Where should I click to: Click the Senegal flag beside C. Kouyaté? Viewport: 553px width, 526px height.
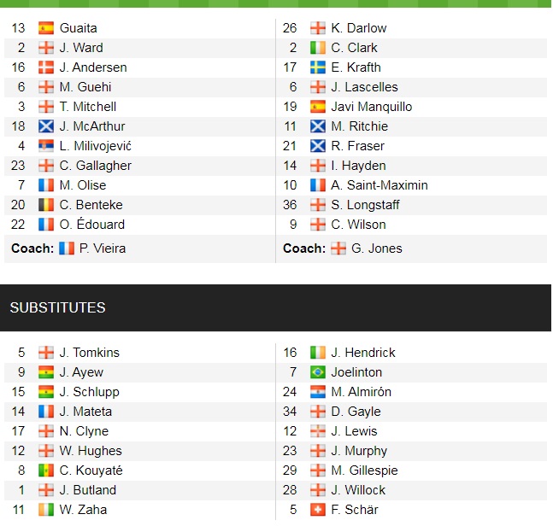(46, 470)
